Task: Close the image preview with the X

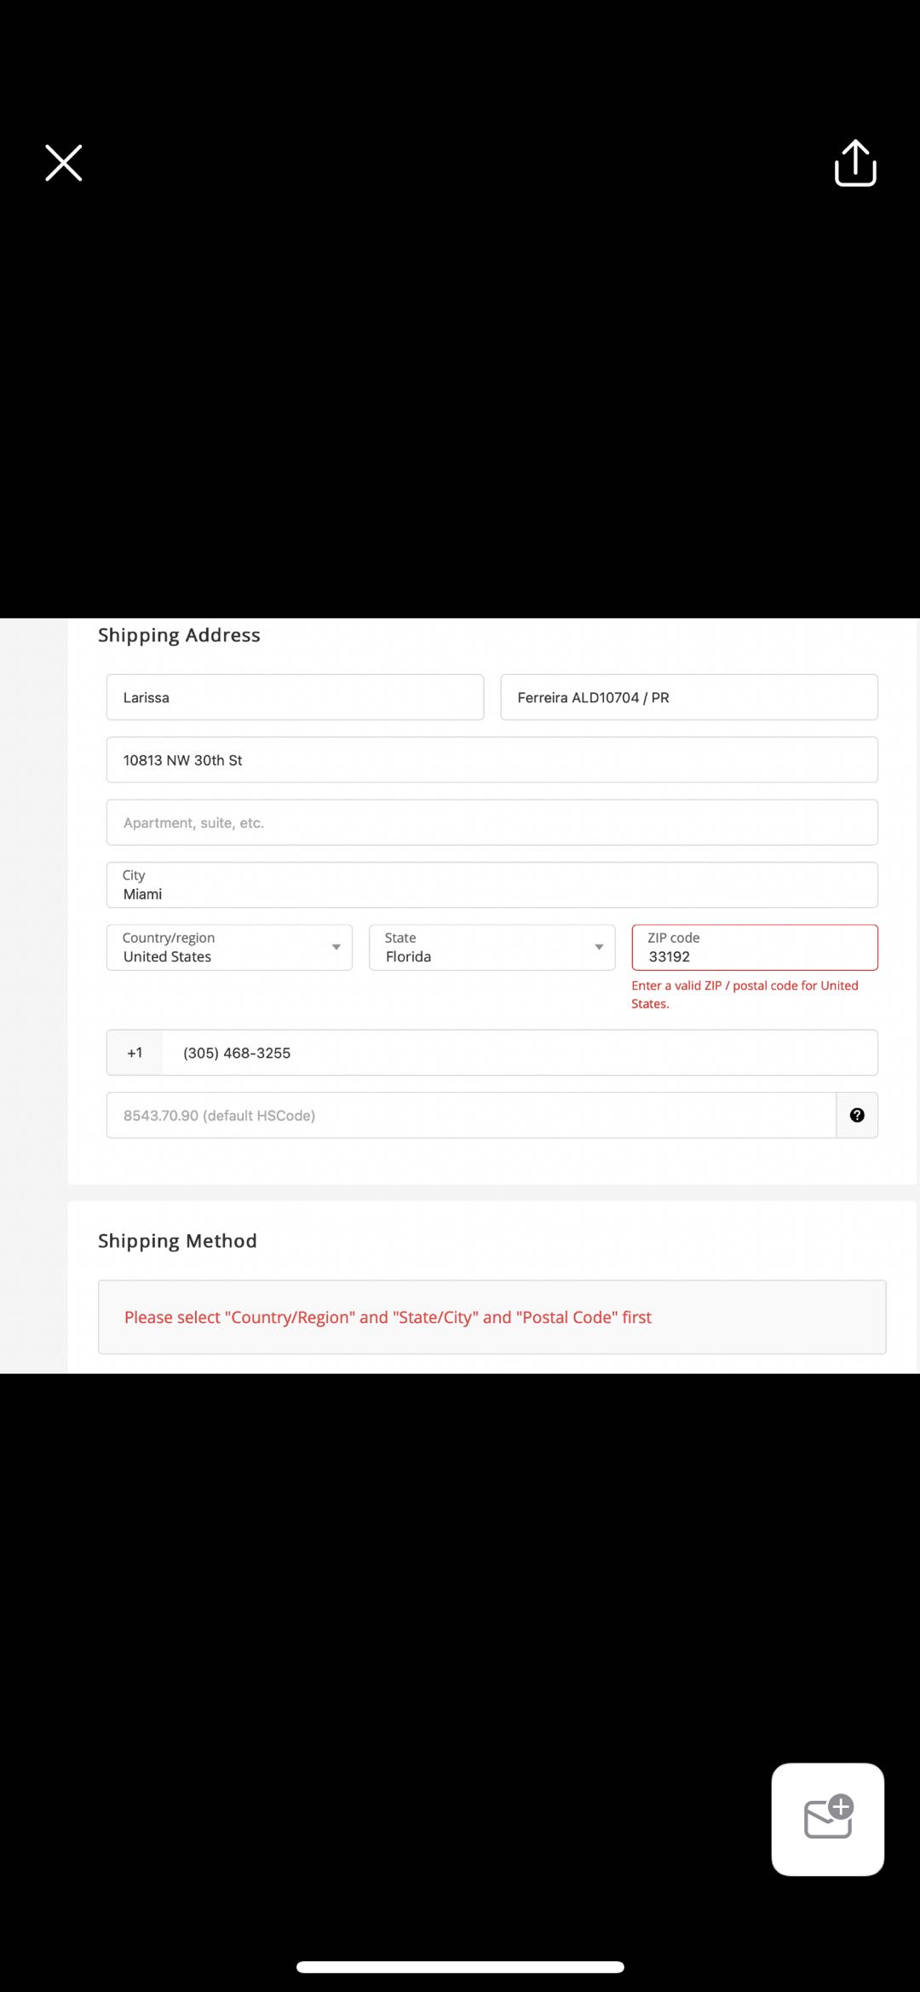Action: [x=64, y=163]
